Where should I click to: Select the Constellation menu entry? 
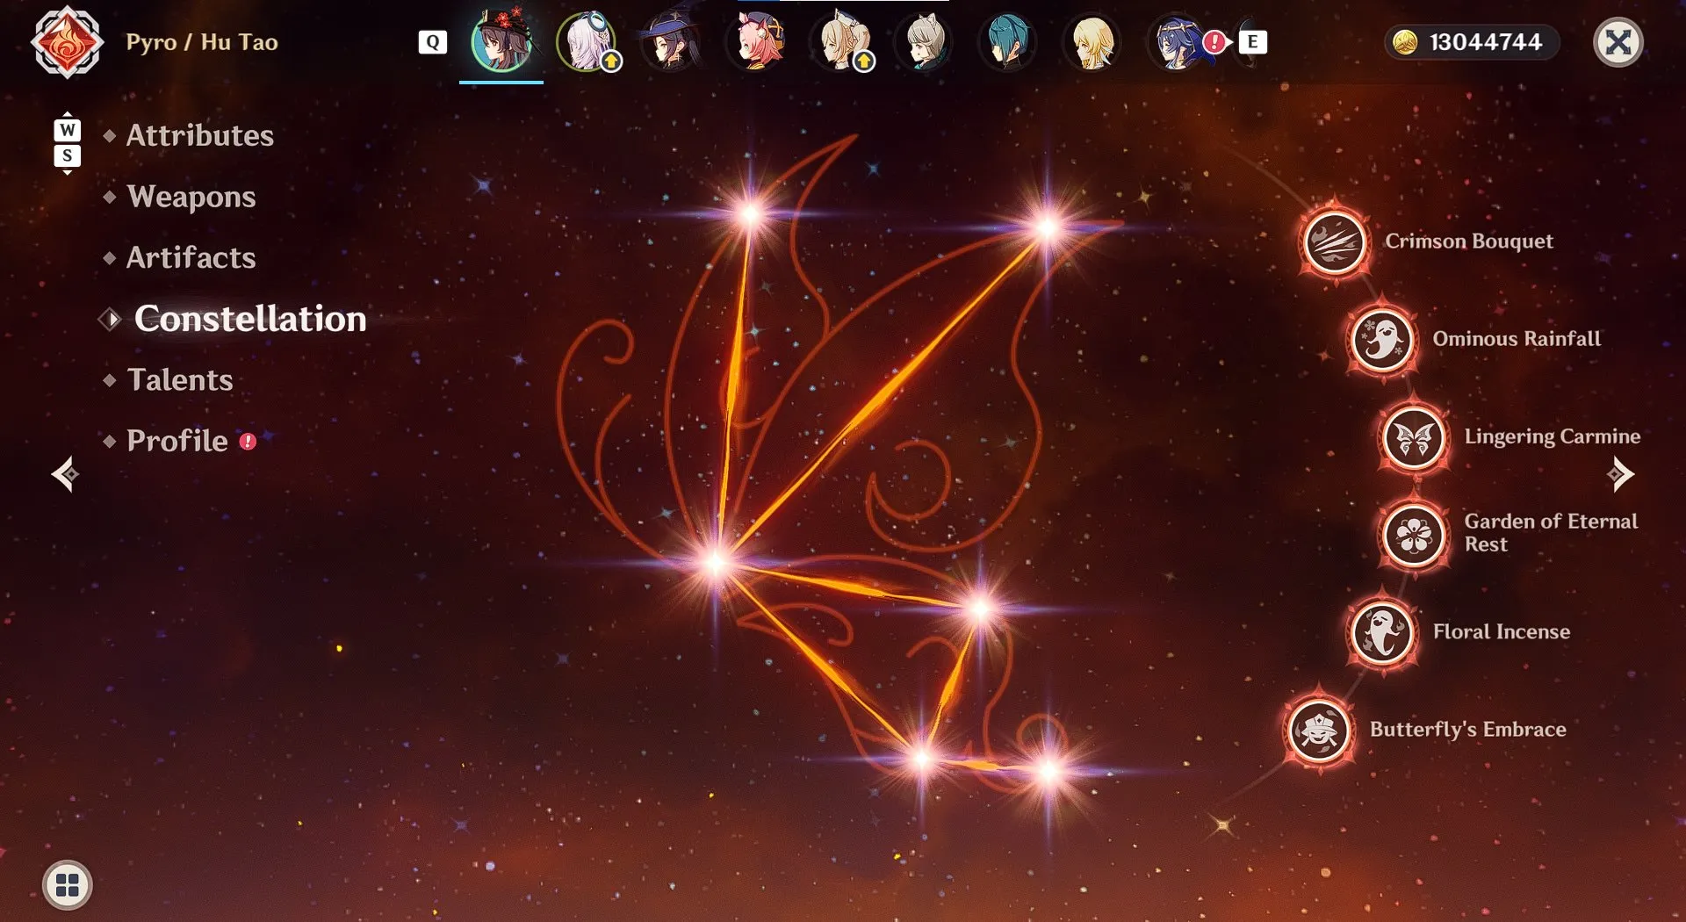250,319
